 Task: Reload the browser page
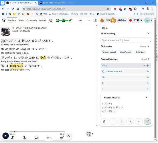coord(13,9)
